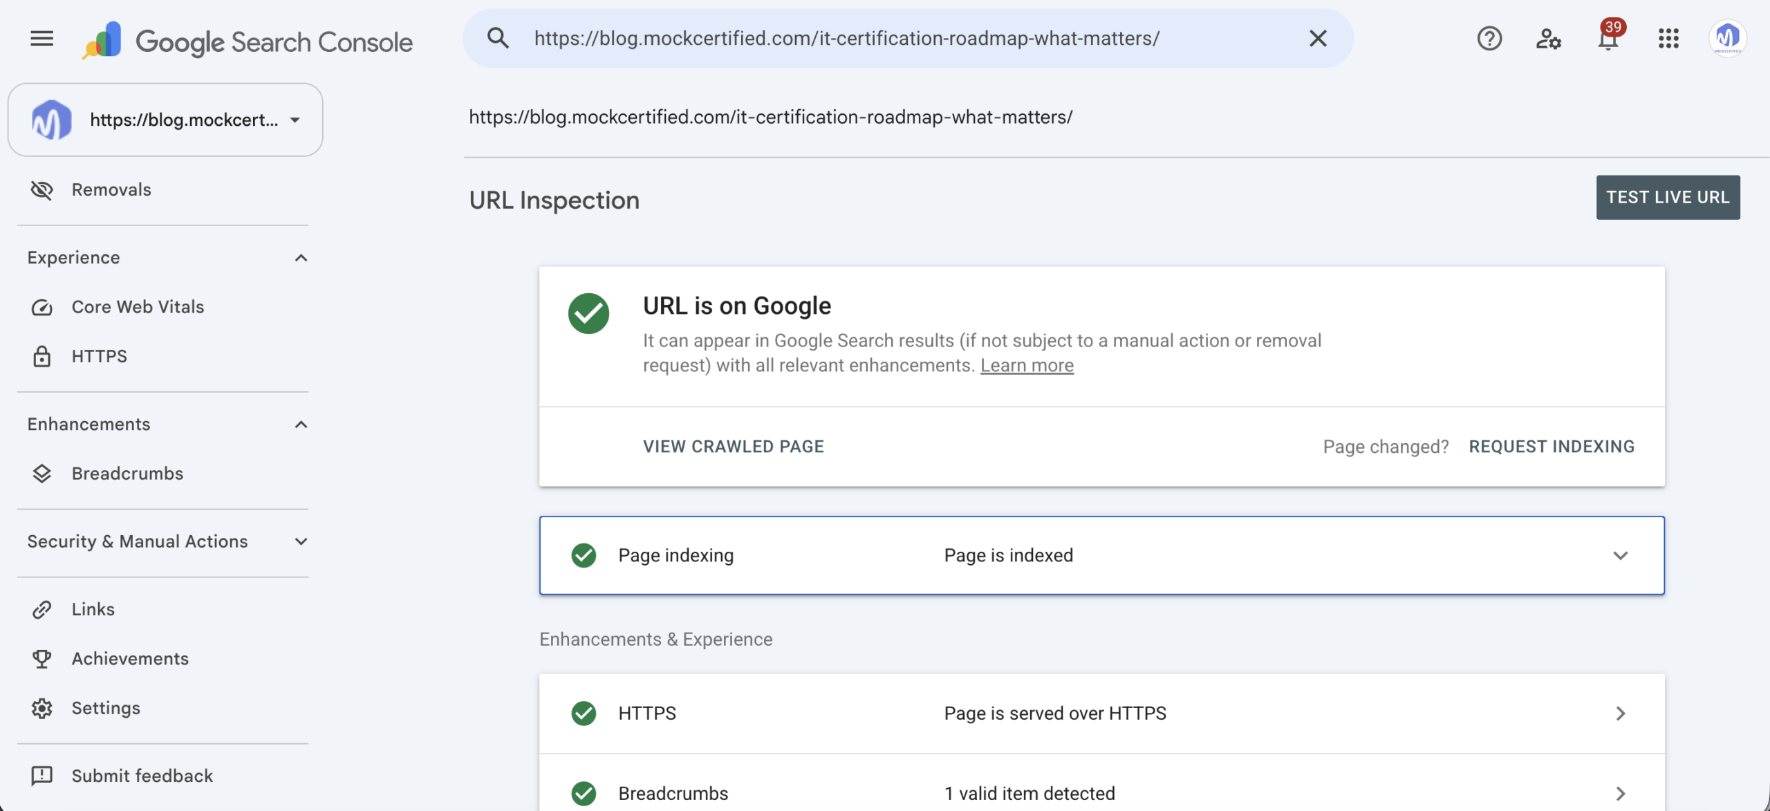Click the Core Web Vitals gauge icon
The height and width of the screenshot is (811, 1770).
click(41, 308)
